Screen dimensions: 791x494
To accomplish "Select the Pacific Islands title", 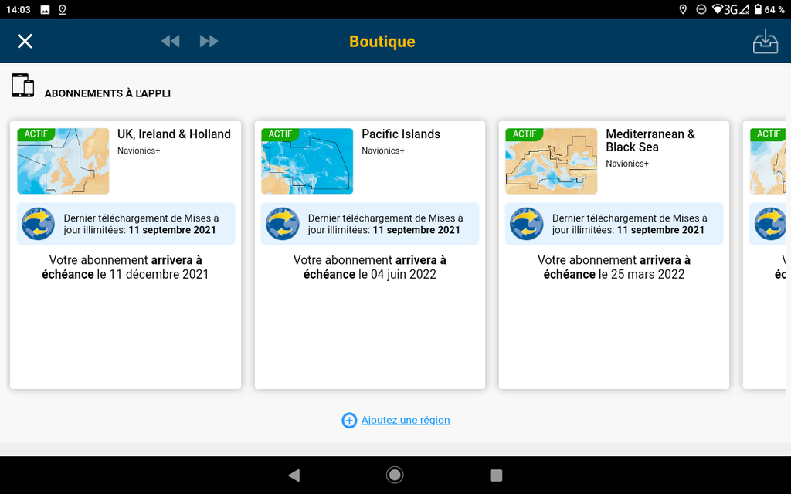I will click(x=401, y=134).
